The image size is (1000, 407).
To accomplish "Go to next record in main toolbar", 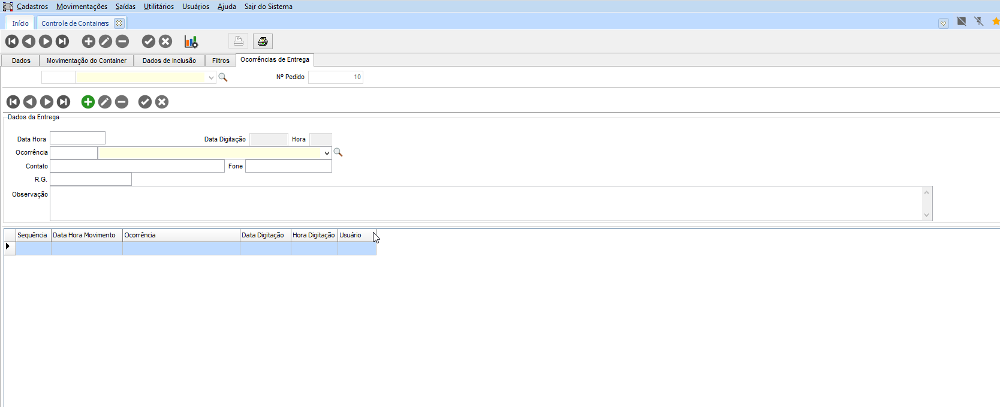I will pos(46,41).
